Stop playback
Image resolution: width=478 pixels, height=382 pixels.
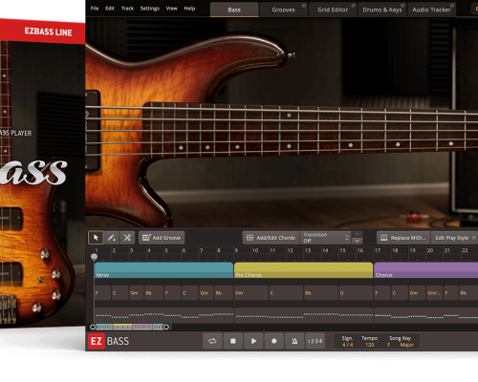[233, 341]
